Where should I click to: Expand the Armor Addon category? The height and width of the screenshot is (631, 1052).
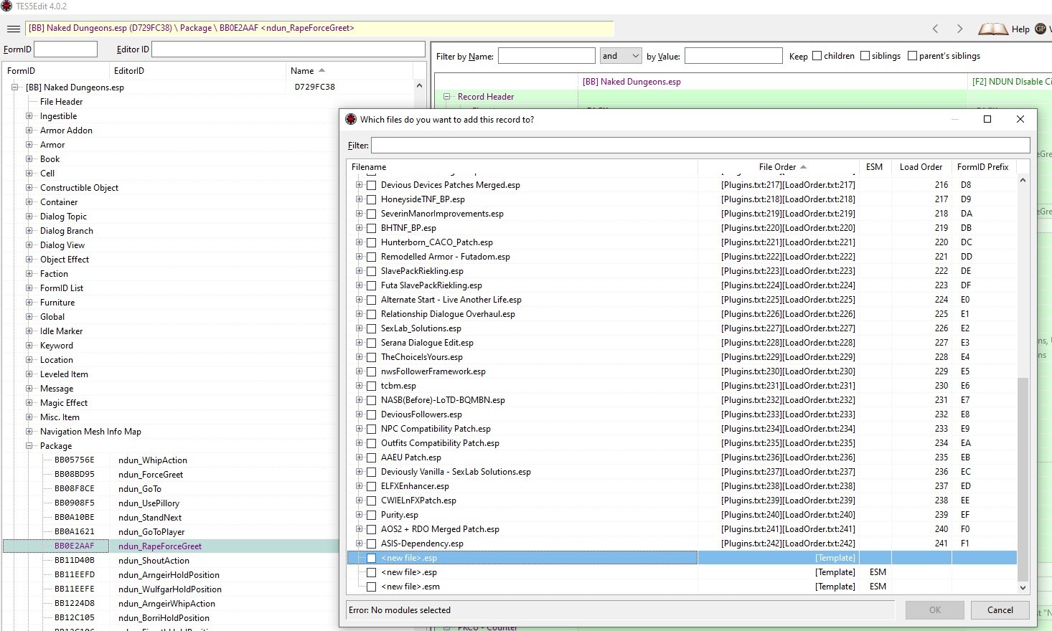[x=29, y=131]
